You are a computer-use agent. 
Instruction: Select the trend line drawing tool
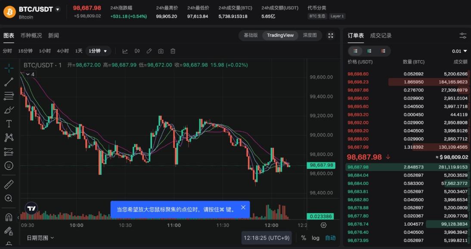(9, 82)
